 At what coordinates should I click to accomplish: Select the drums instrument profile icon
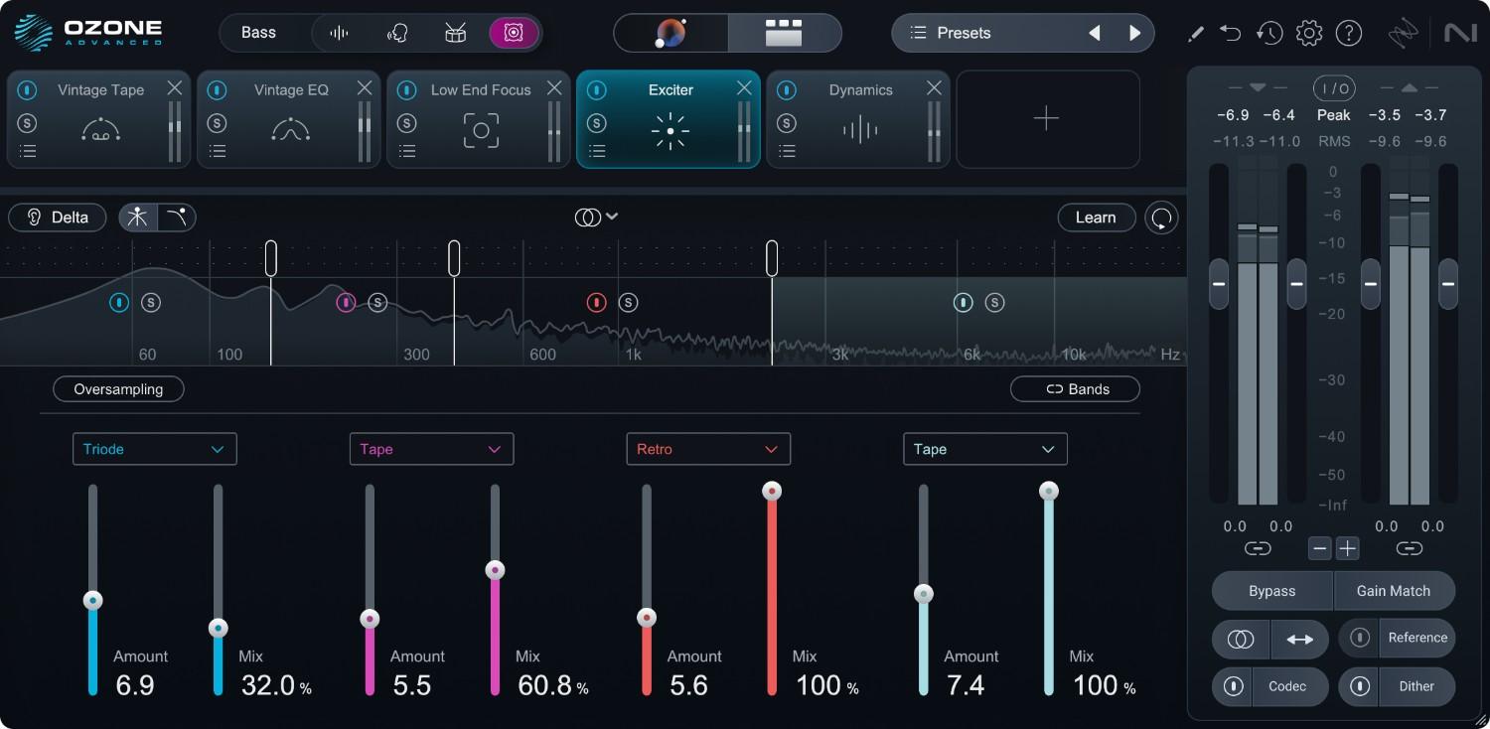click(455, 32)
